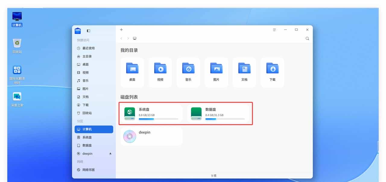Eject the deepin disc using its eject button
This screenshot has width=386, height=182.
(110, 154)
